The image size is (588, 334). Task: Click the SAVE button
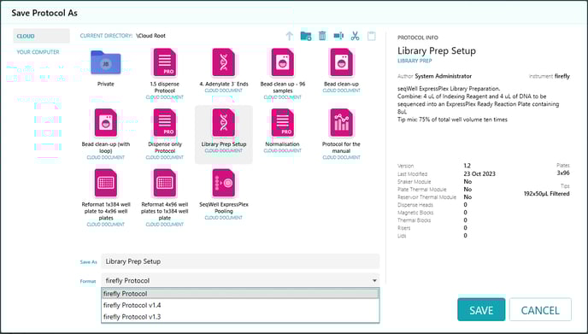tap(481, 309)
